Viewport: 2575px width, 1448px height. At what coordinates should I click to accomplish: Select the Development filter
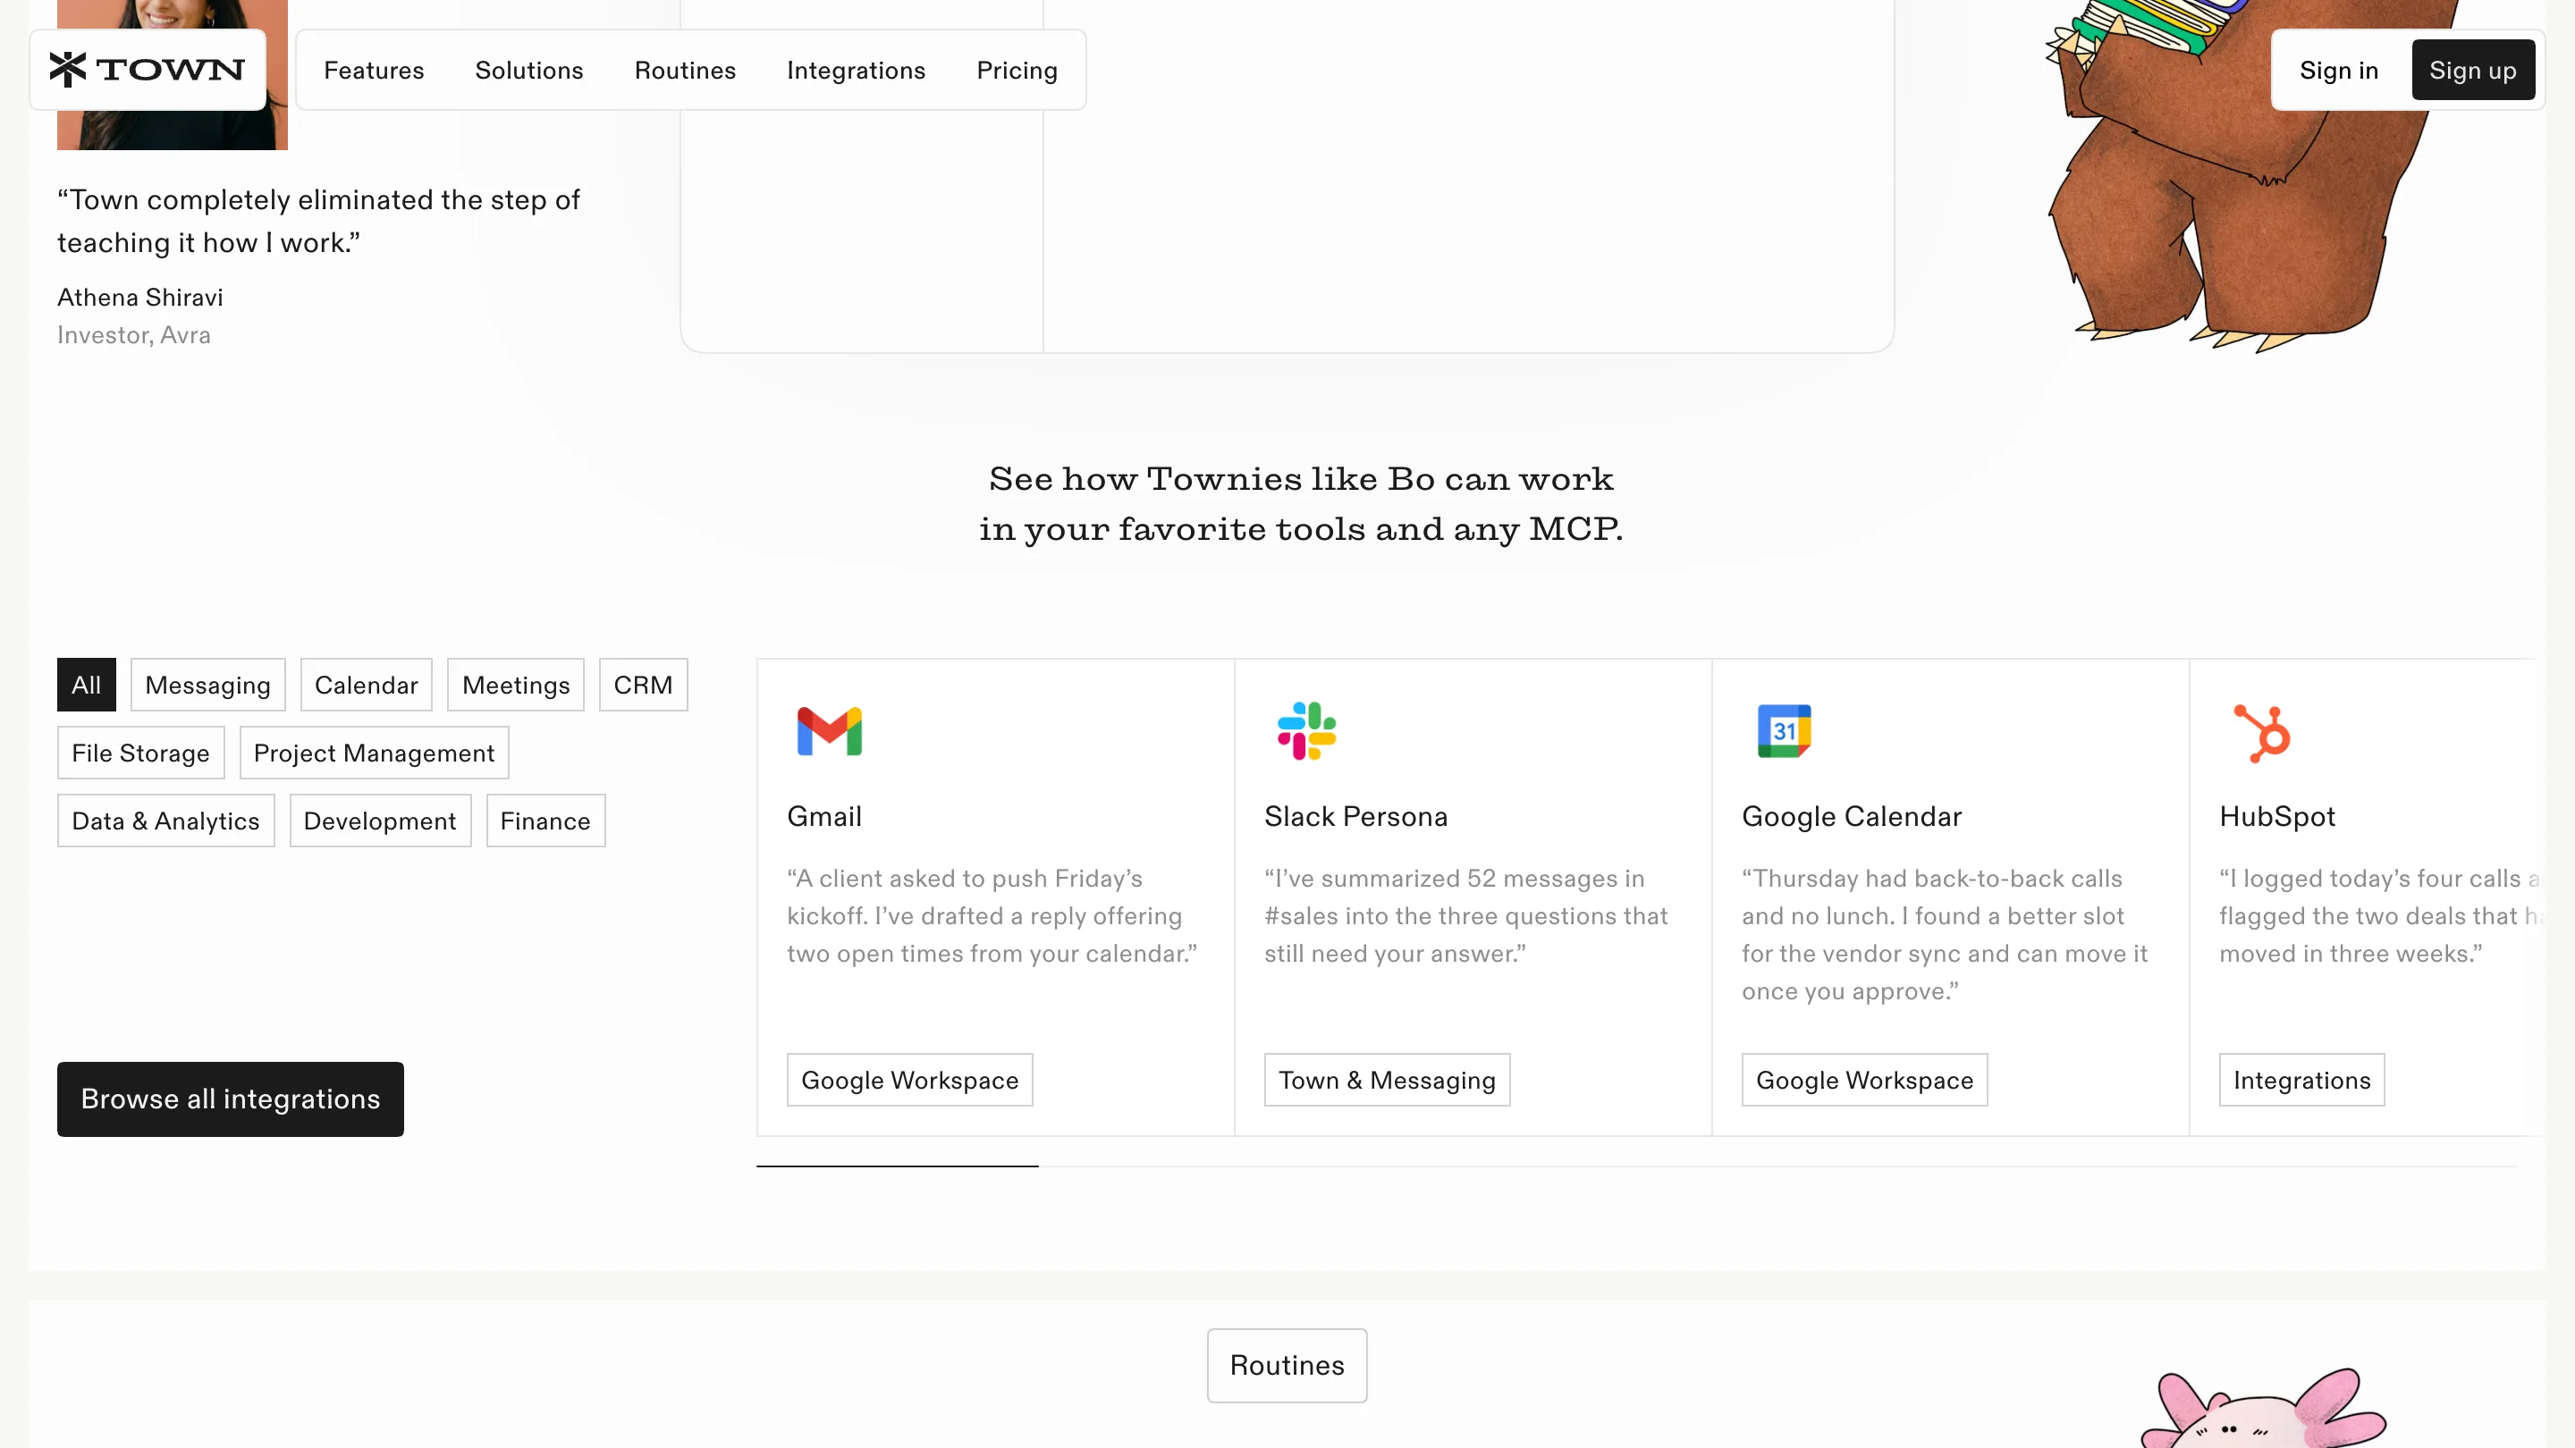tap(380, 821)
